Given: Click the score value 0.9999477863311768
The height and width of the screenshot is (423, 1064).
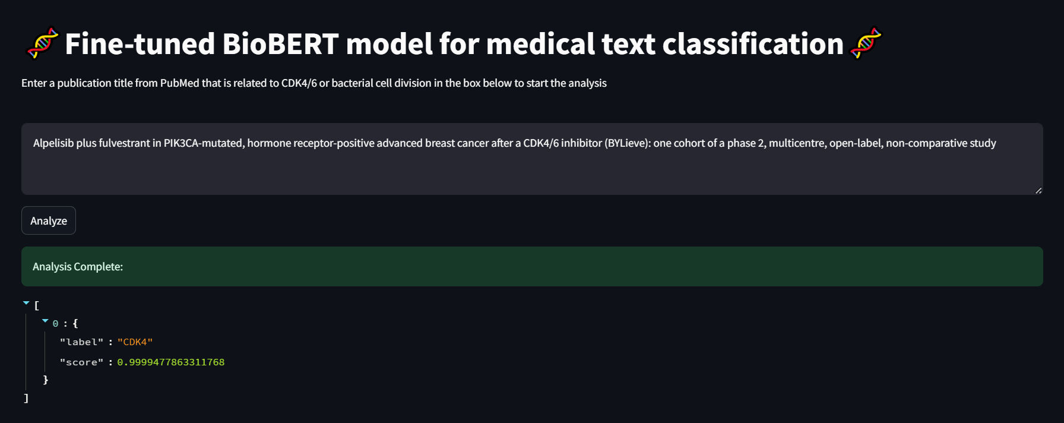Looking at the screenshot, I should pyautogui.click(x=170, y=362).
